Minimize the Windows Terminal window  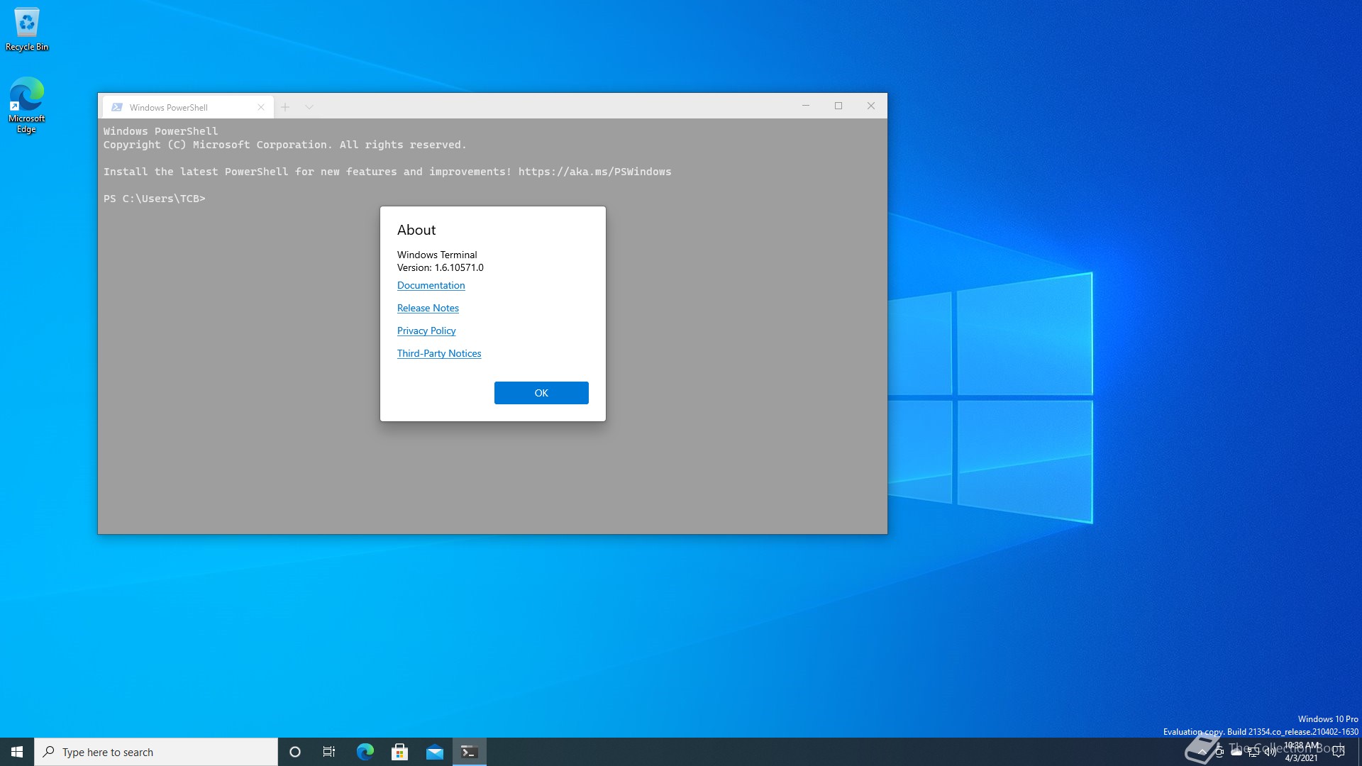tap(806, 106)
